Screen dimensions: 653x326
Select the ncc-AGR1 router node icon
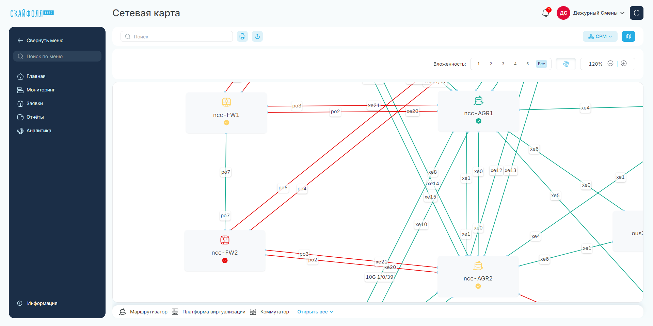pyautogui.click(x=479, y=101)
